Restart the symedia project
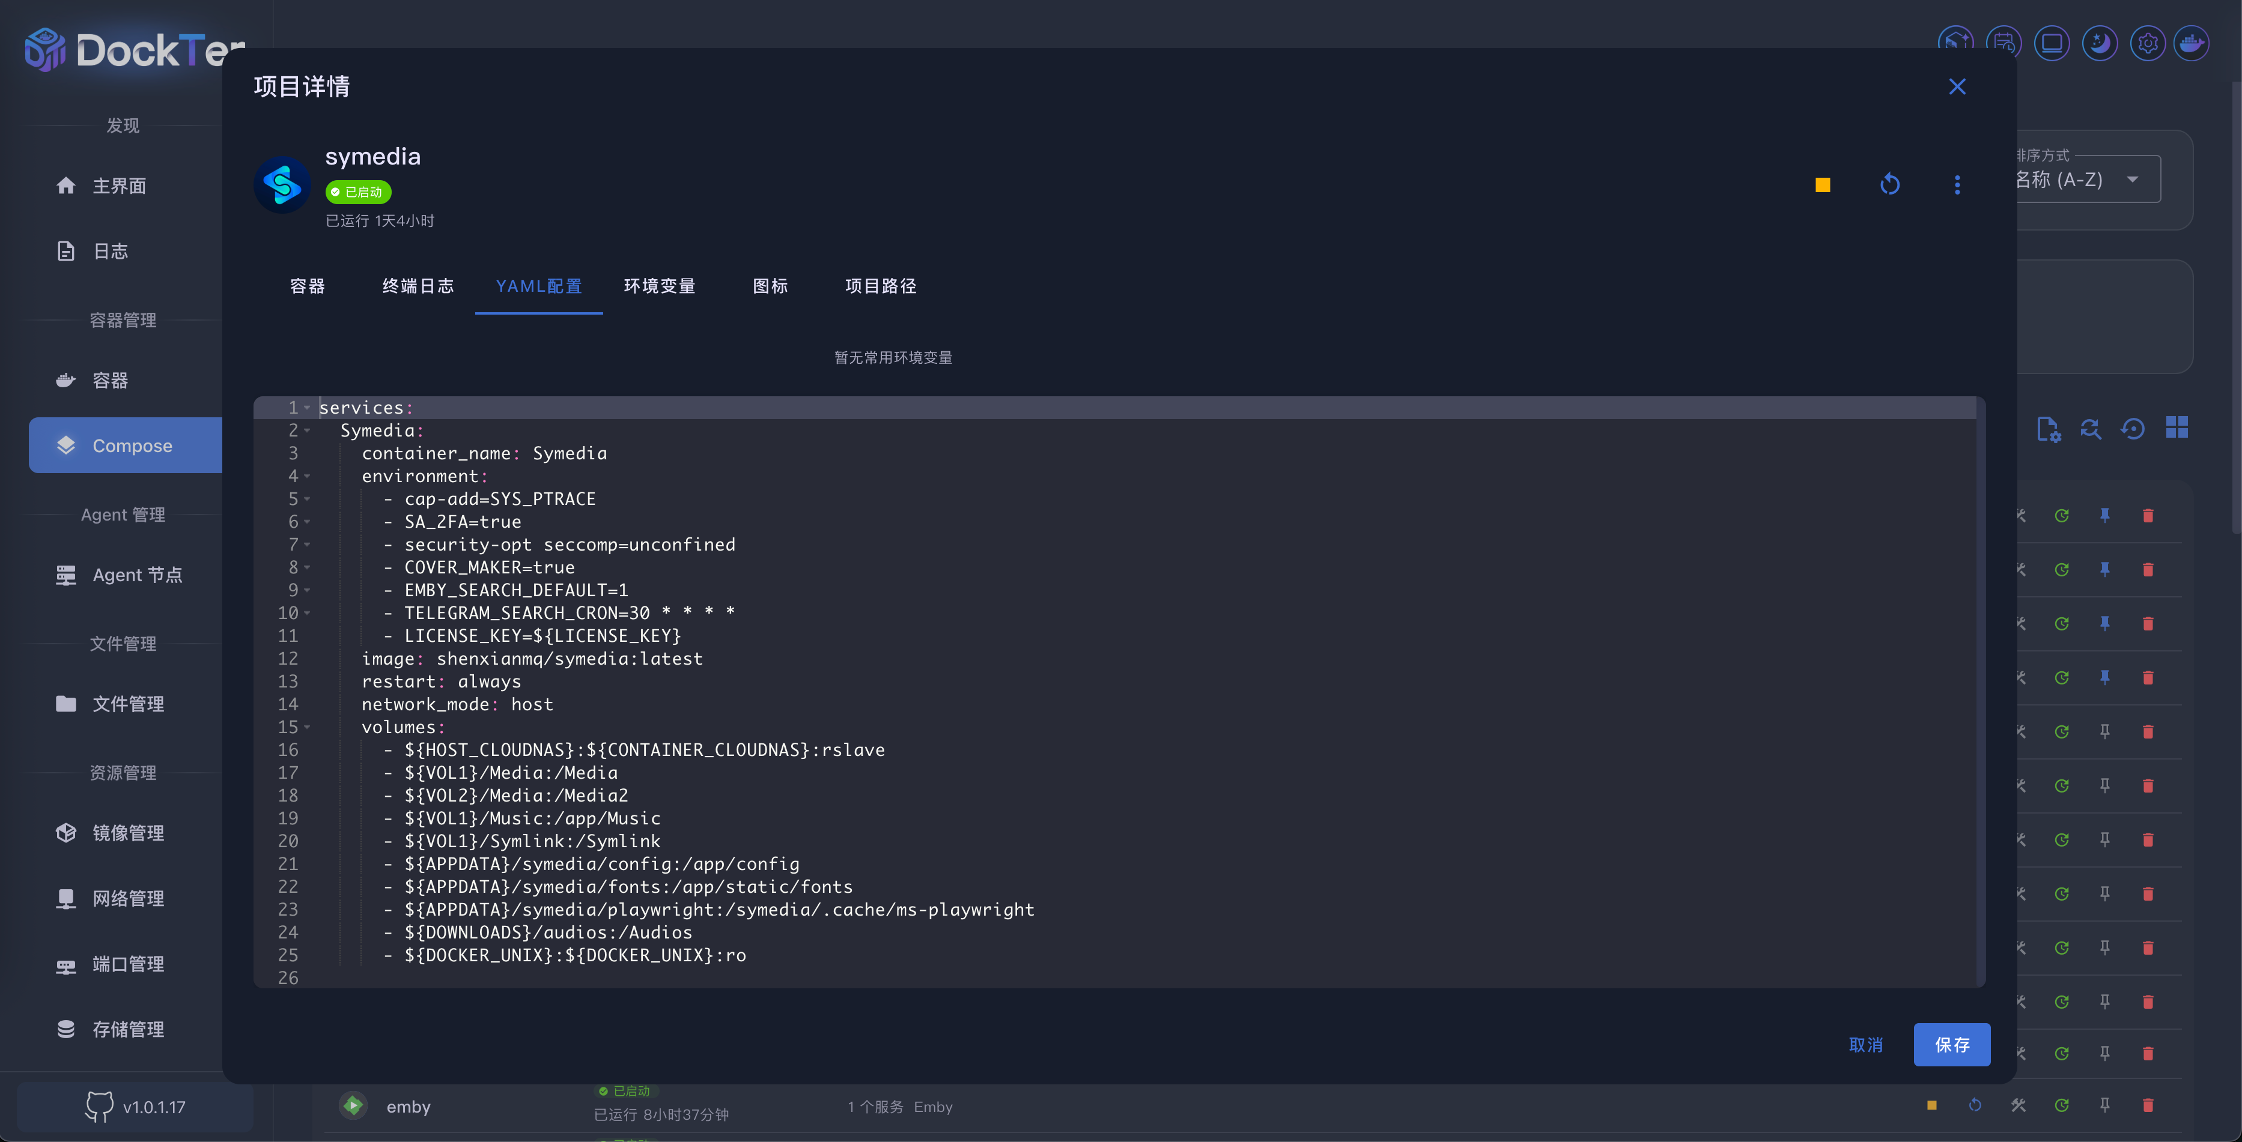Image resolution: width=2242 pixels, height=1142 pixels. pyautogui.click(x=1889, y=184)
